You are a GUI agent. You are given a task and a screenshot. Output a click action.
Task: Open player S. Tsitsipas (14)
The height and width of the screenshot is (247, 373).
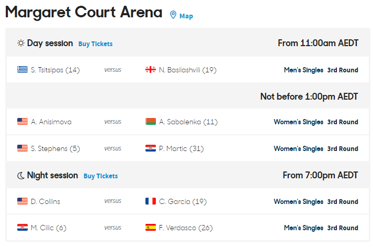point(55,70)
